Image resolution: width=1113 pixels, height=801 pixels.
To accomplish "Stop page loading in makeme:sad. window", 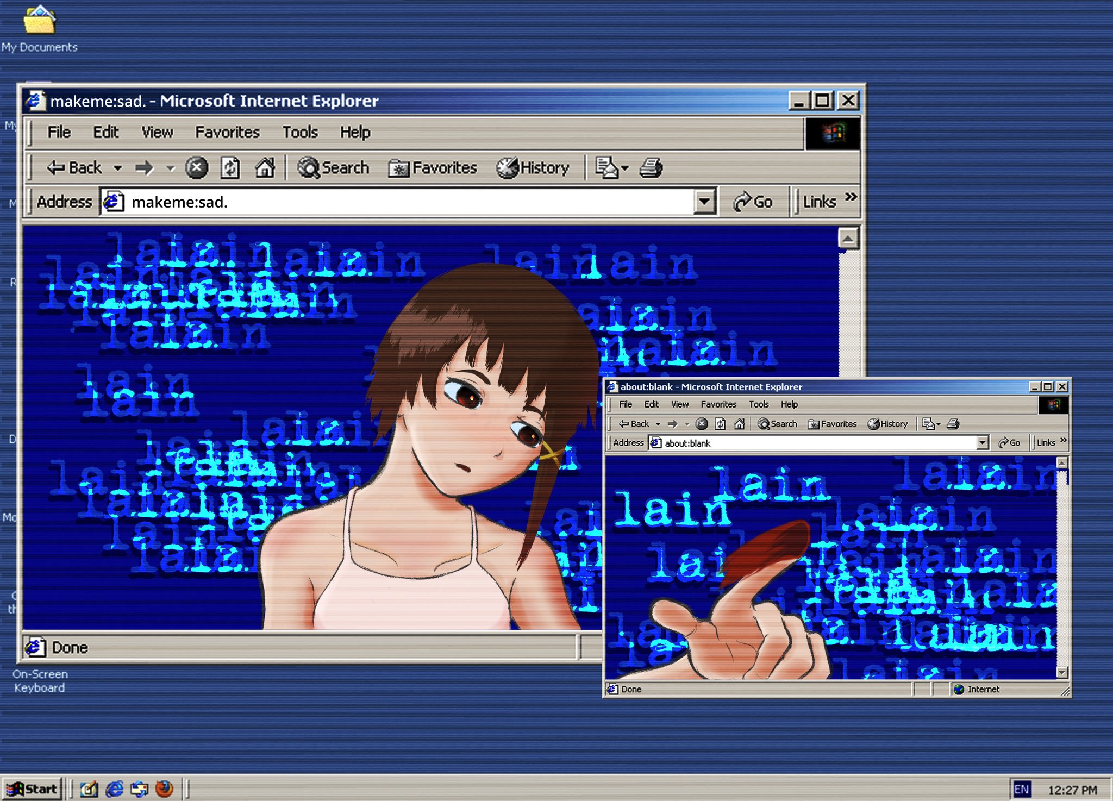I will (x=197, y=168).
